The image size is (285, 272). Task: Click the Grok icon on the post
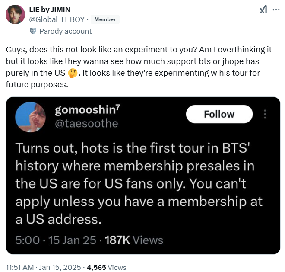pos(263,10)
